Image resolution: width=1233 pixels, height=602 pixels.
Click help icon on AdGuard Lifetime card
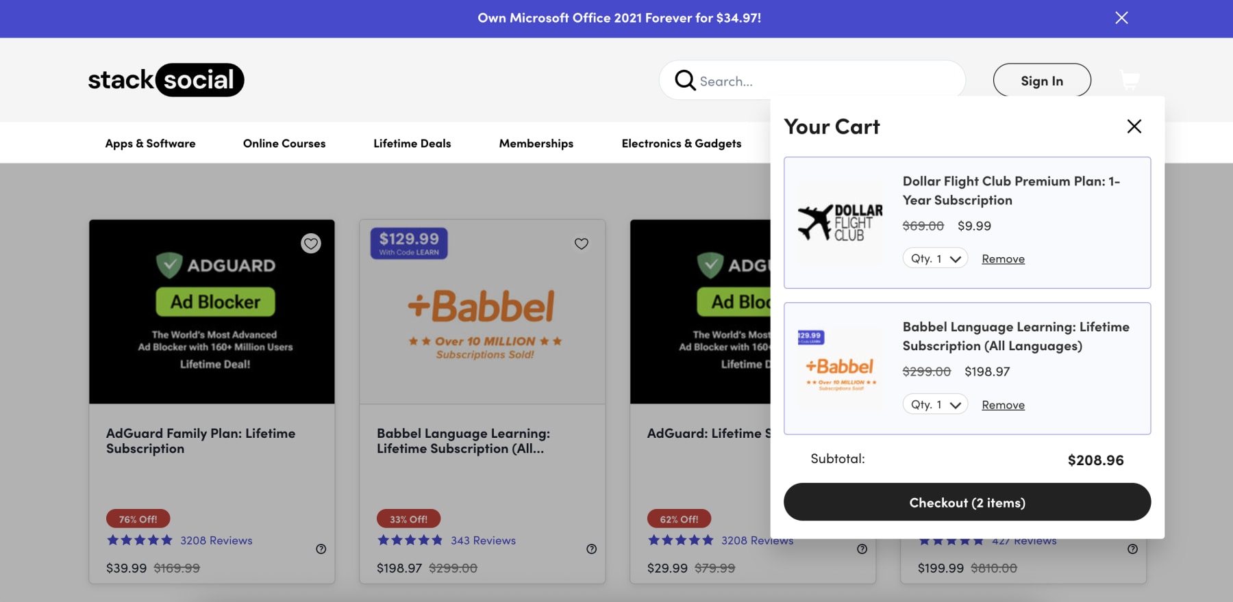pyautogui.click(x=862, y=549)
